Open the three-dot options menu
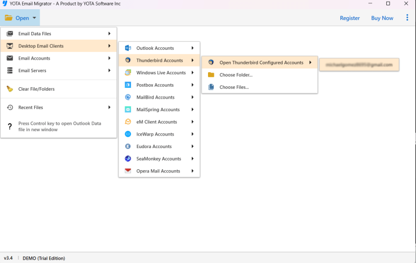Image resolution: width=416 pixels, height=263 pixels. 407,18
